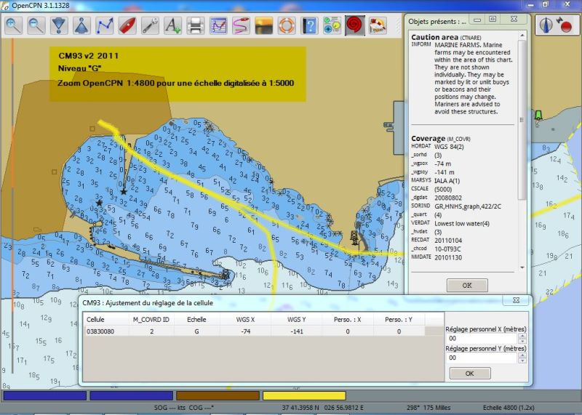Click the WGS Y column header
This screenshot has height=415, width=582.
tap(297, 319)
